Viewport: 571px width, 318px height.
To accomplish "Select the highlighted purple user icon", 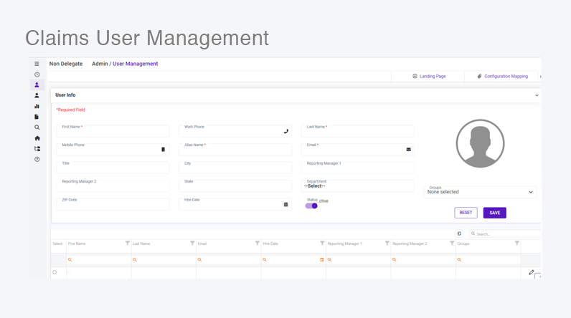I will coord(37,85).
